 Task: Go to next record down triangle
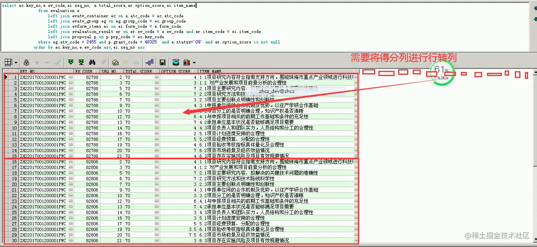[x=126, y=63]
